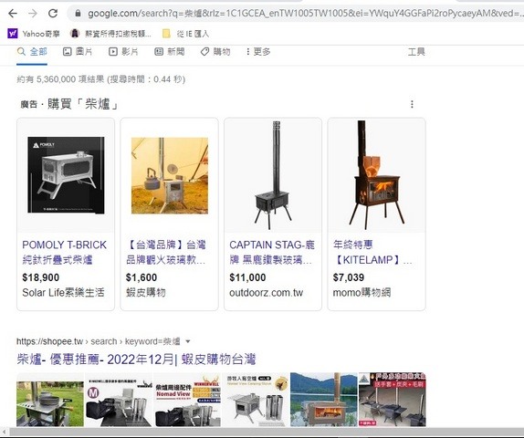Click the POMOLY T-BRICK stove image
524x438 pixels.
point(66,175)
